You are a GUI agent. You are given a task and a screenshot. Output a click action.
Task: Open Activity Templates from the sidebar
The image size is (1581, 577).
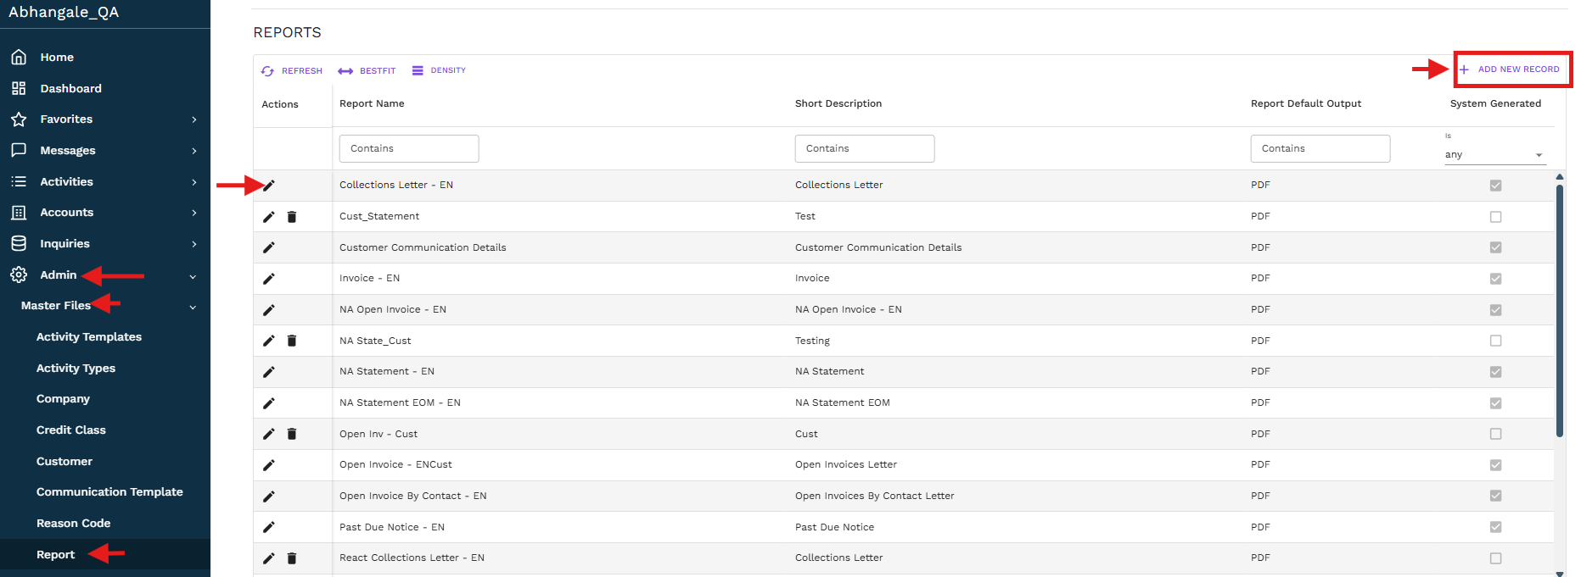pos(89,337)
